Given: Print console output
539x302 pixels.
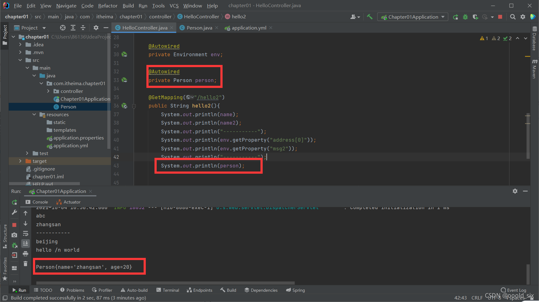Looking at the screenshot, I should coord(25,254).
